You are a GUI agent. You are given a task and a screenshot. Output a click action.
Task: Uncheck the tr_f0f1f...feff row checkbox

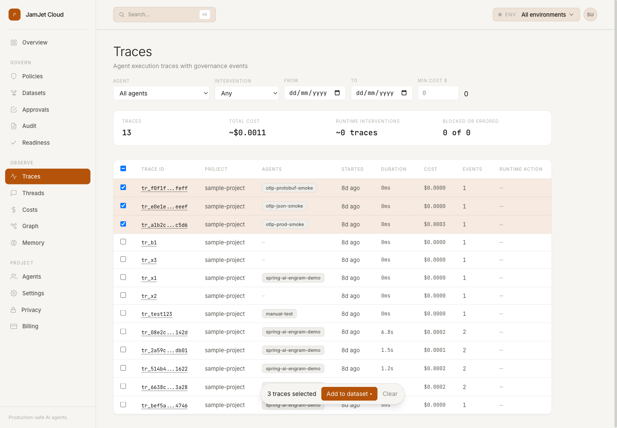123,187
